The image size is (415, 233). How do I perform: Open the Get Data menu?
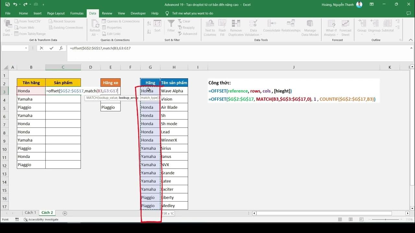(7, 28)
